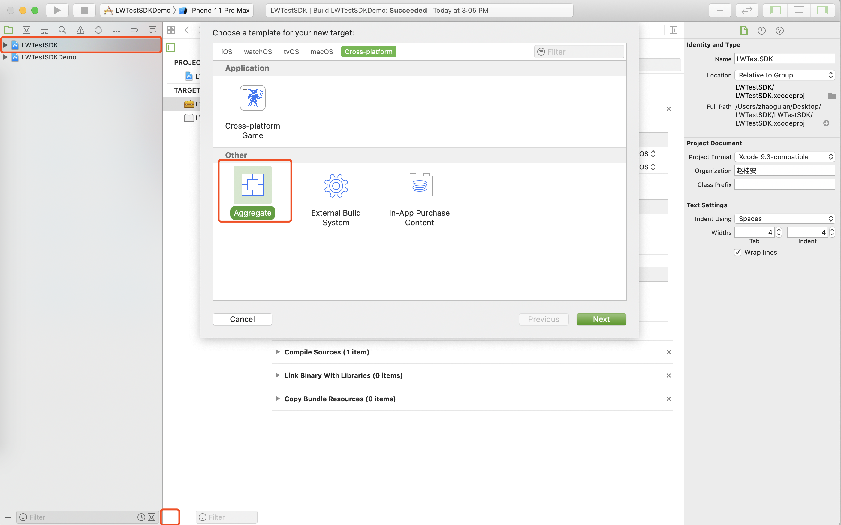Viewport: 841px width, 525px height.
Task: Expand the LWTestSDKDemo project tree item
Action: (x=5, y=57)
